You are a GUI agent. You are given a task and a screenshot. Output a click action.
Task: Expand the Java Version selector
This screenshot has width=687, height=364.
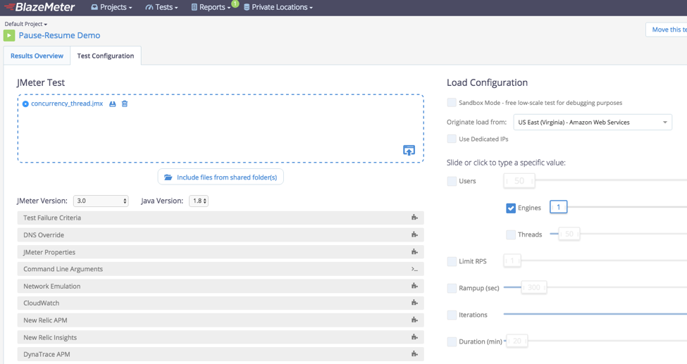pyautogui.click(x=199, y=201)
